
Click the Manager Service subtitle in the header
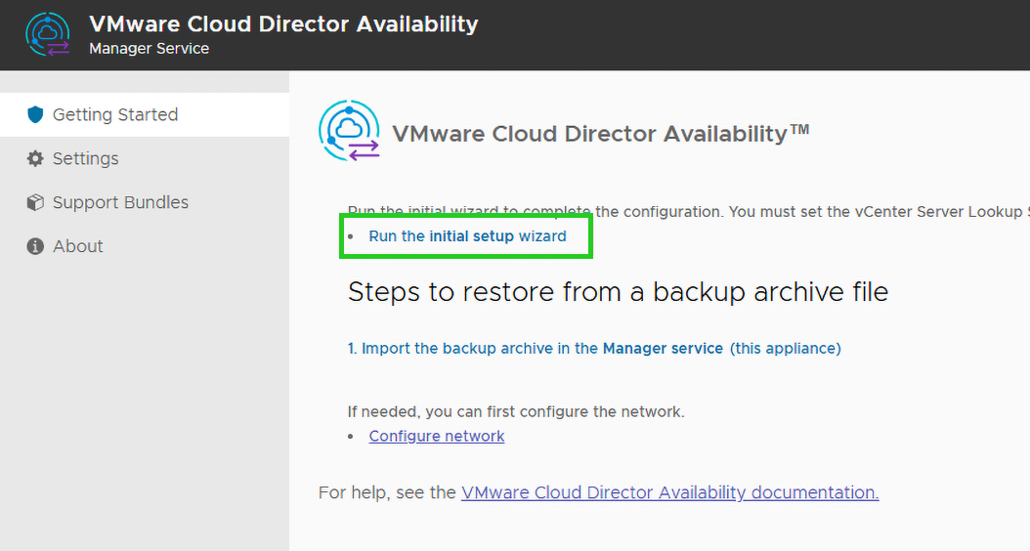[x=149, y=48]
